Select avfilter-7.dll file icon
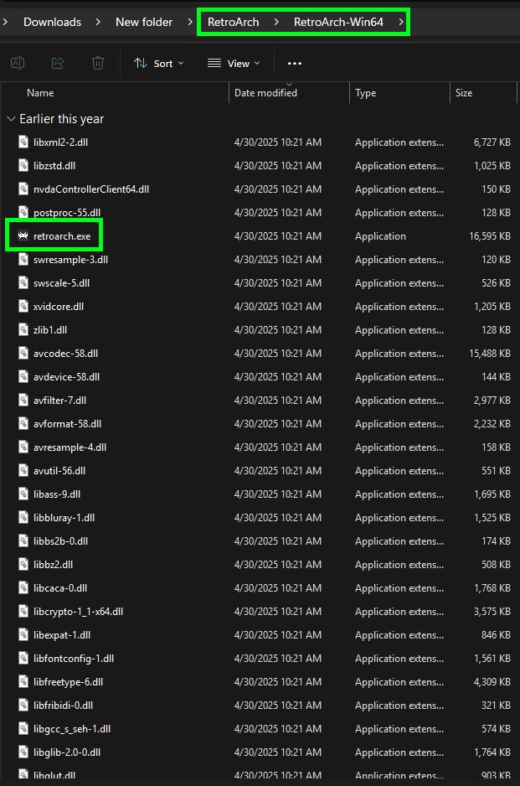The width and height of the screenshot is (520, 786). (x=23, y=400)
